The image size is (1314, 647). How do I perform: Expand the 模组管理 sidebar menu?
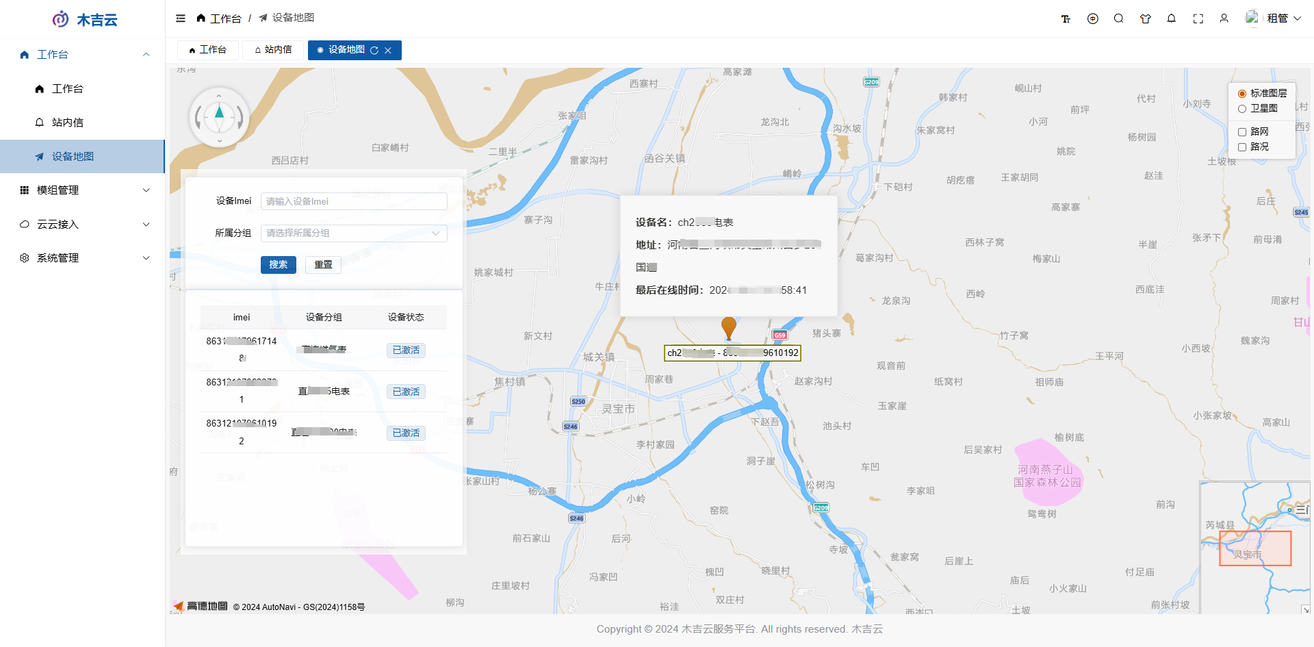click(x=82, y=190)
